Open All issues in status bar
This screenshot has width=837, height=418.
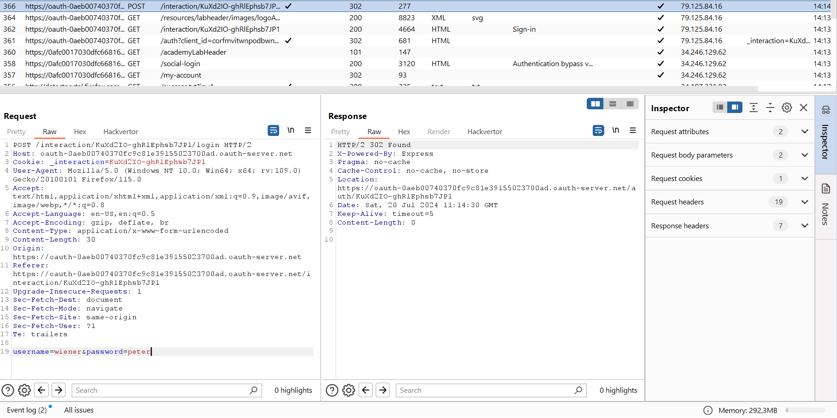point(79,410)
